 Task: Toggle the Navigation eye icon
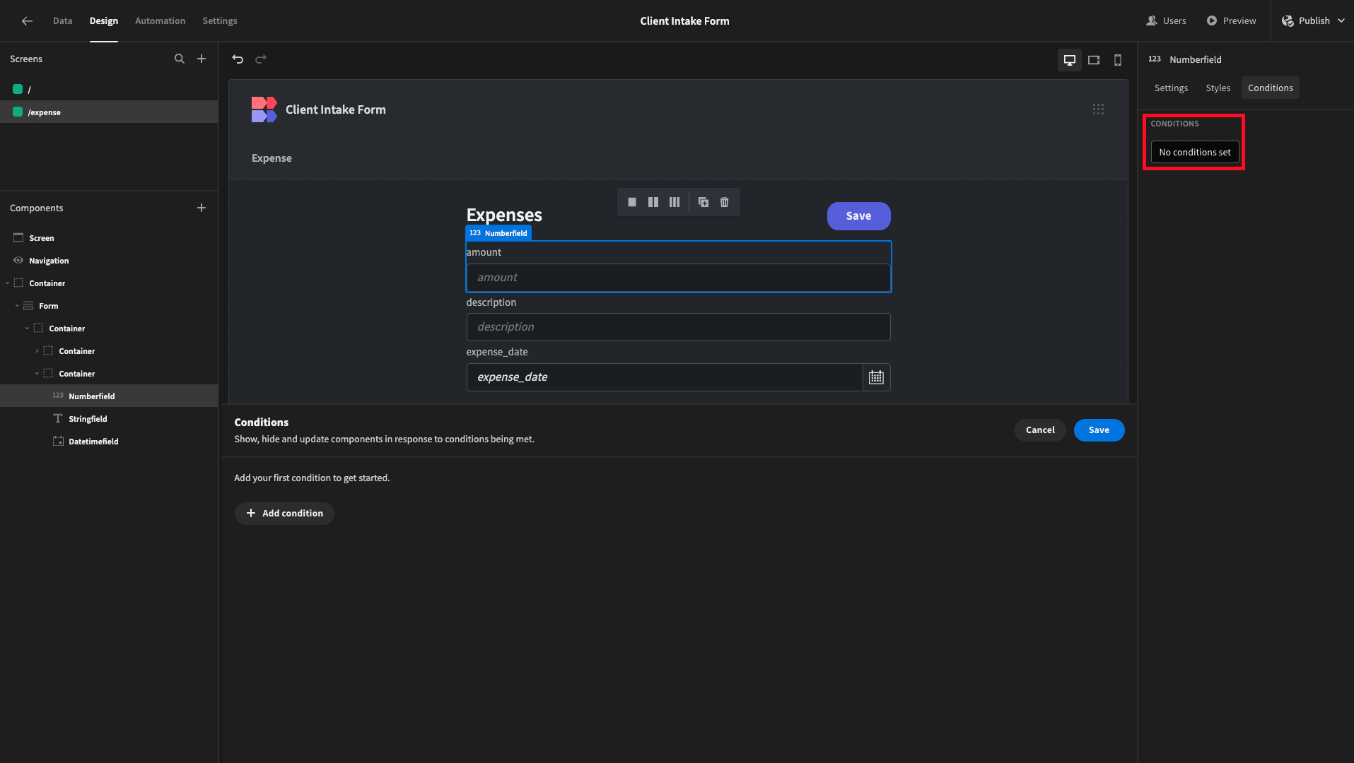point(18,261)
